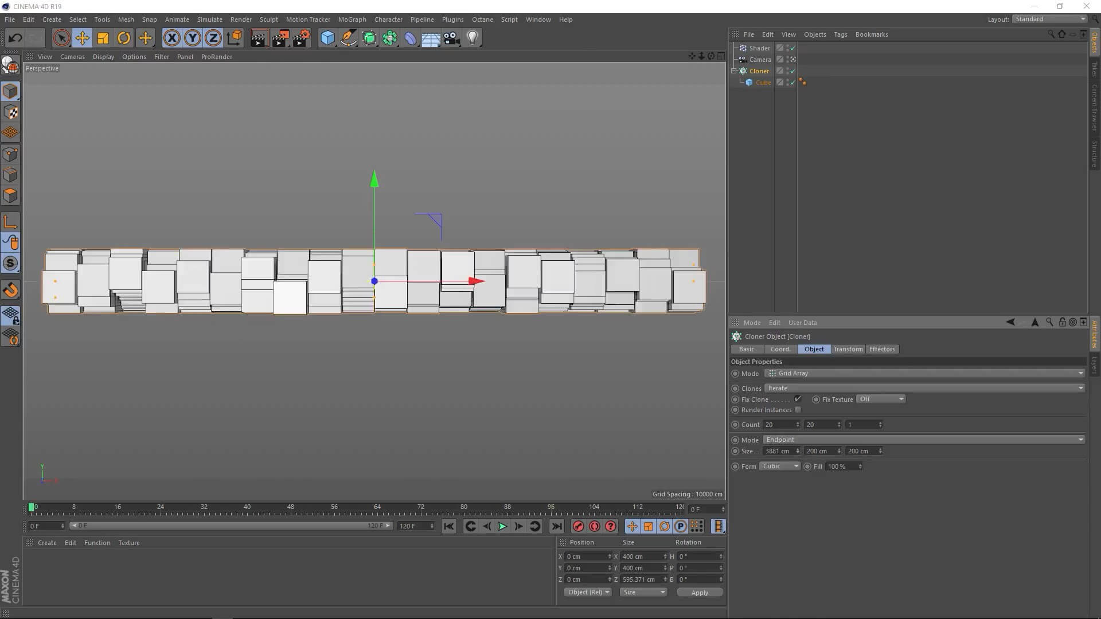Open the Grid Array mode dropdown

click(x=924, y=373)
